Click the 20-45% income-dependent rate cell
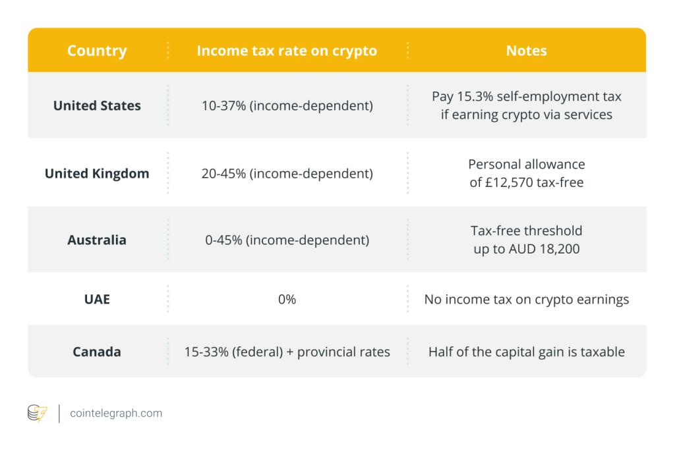 287,174
